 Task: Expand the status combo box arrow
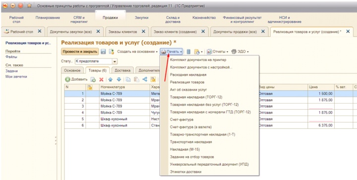pyautogui.click(x=115, y=61)
